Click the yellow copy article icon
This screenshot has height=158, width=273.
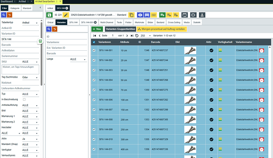click(x=131, y=15)
